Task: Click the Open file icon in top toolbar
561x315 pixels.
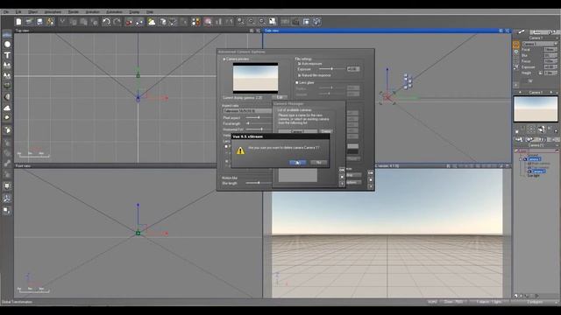Action: tap(29, 22)
